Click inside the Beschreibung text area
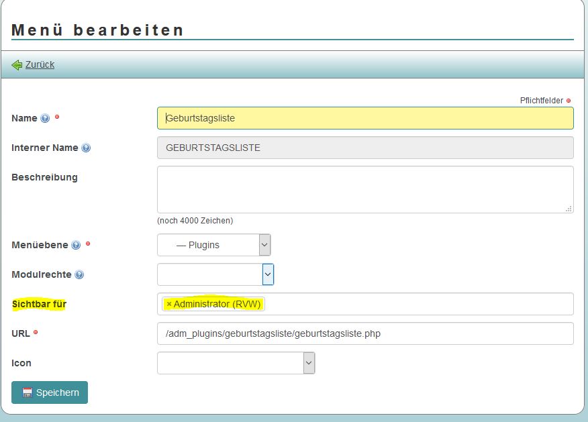 point(366,189)
